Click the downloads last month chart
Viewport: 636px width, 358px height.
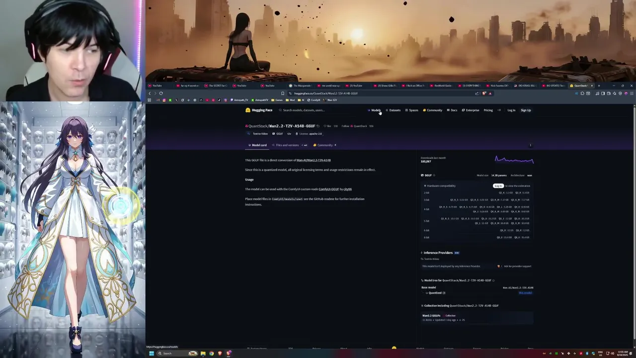[x=514, y=160]
